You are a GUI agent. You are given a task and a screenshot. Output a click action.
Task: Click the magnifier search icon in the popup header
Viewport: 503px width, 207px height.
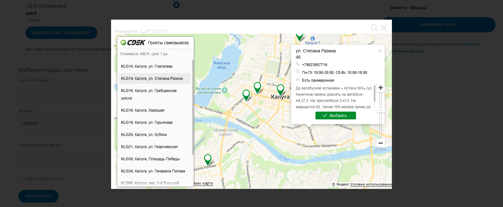click(374, 28)
